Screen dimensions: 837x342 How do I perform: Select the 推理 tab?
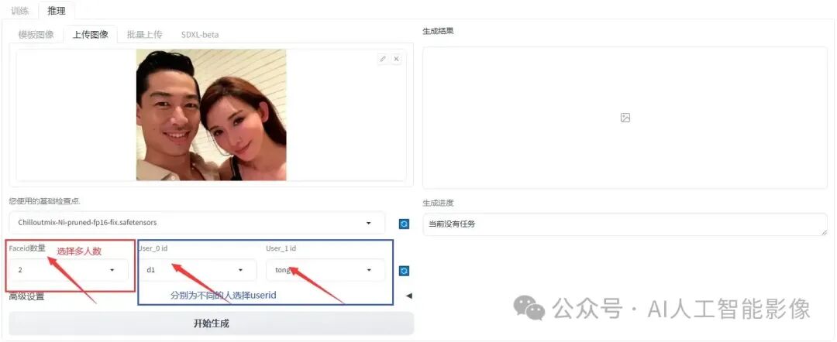[56, 10]
